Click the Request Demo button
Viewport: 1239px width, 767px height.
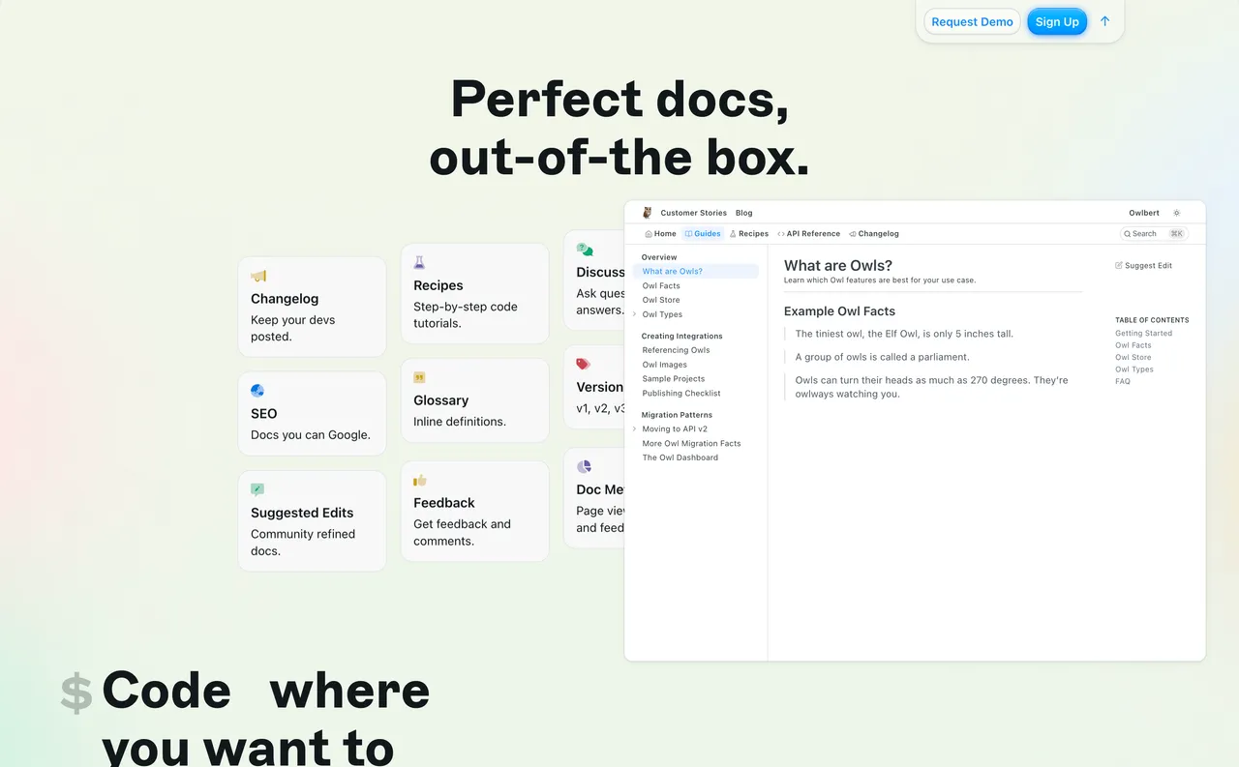tap(972, 21)
